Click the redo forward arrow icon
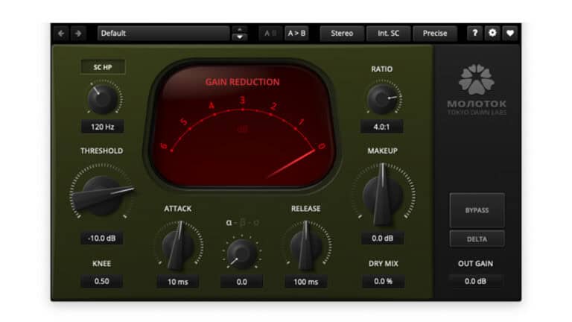Viewport: 572px width, 322px height. pyautogui.click(x=78, y=34)
